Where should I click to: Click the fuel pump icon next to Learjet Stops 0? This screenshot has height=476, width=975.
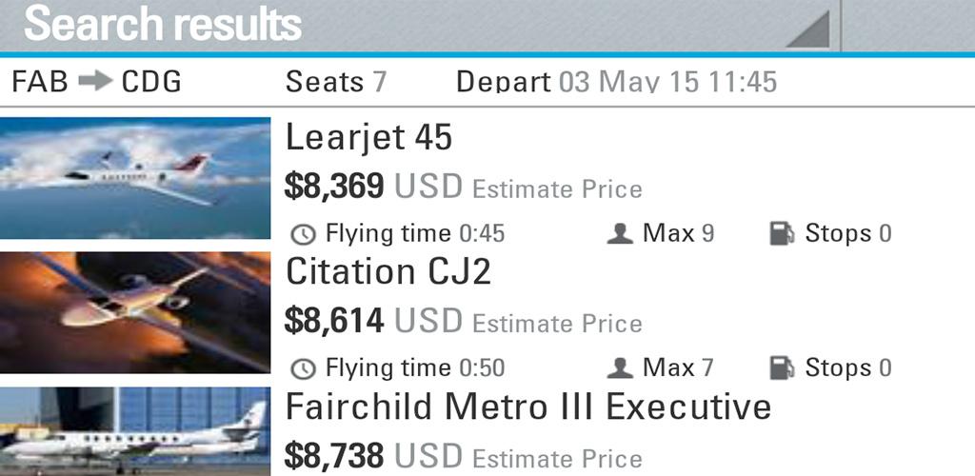tap(783, 233)
